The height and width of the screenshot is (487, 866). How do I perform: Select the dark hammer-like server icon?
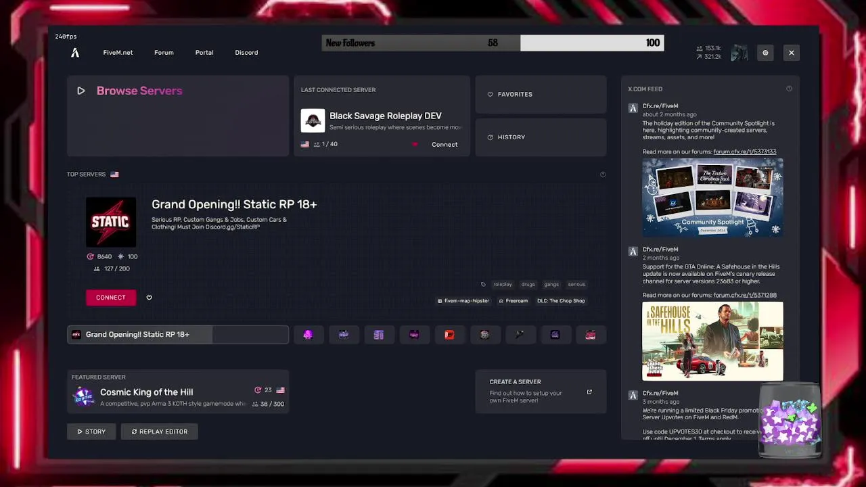point(520,335)
